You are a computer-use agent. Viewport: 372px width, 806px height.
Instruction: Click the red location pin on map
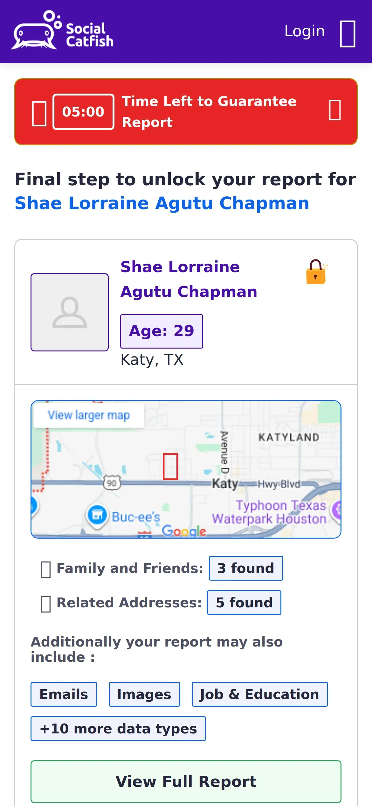coord(170,466)
